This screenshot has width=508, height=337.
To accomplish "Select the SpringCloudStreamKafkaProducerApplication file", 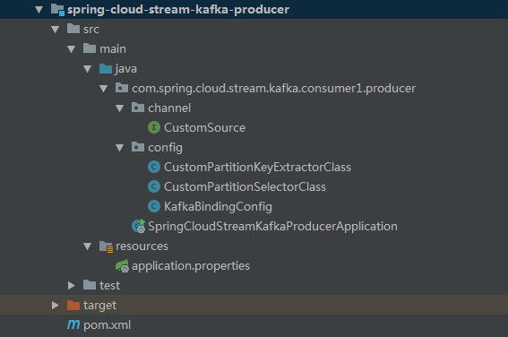I will click(x=272, y=226).
